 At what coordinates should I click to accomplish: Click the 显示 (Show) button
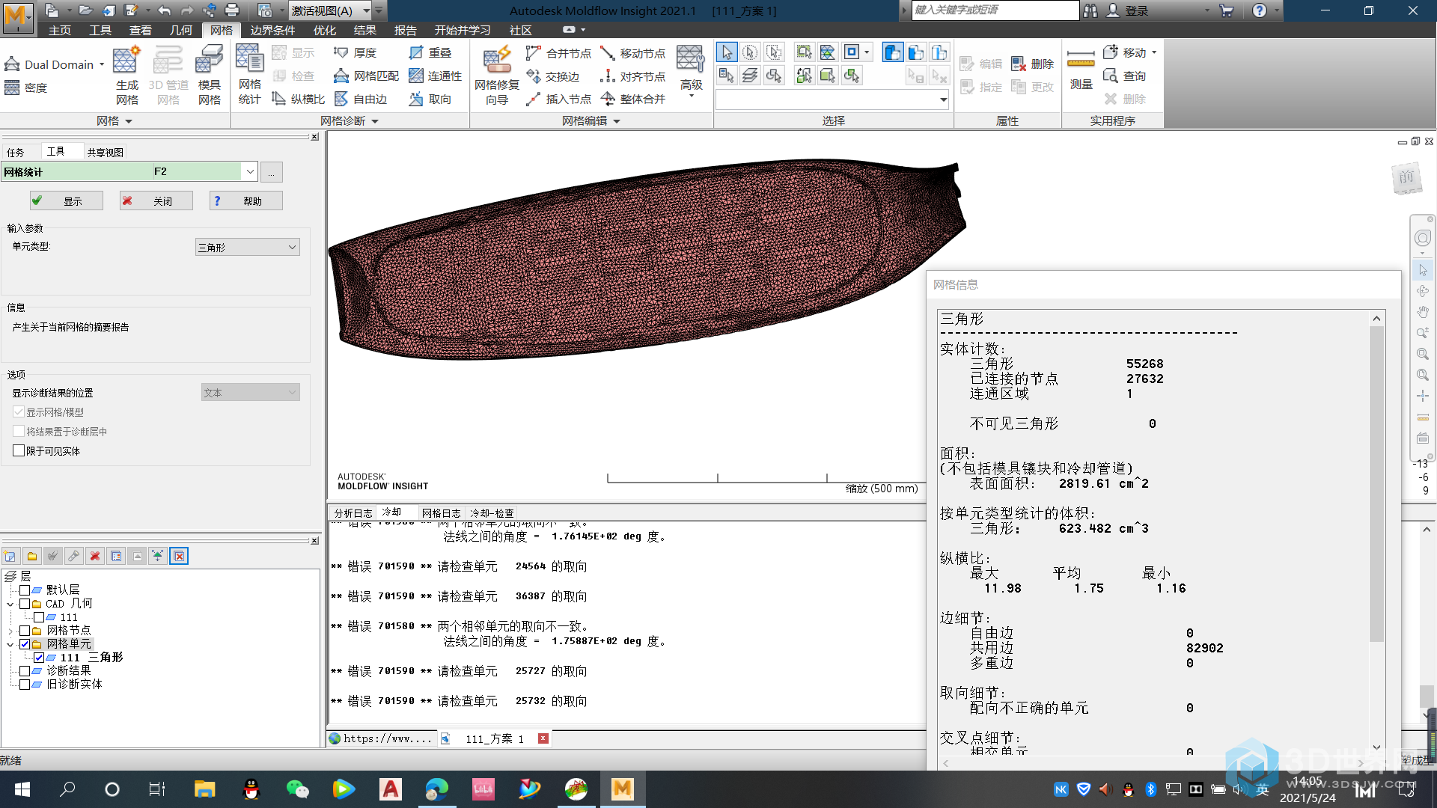coord(67,201)
